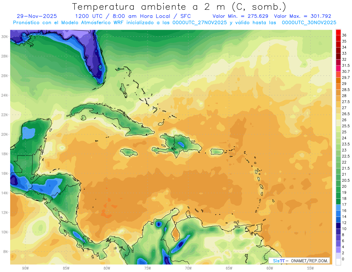Click the 'Valor Max. = 301.792' text
The height and width of the screenshot is (272, 352).
(302, 16)
